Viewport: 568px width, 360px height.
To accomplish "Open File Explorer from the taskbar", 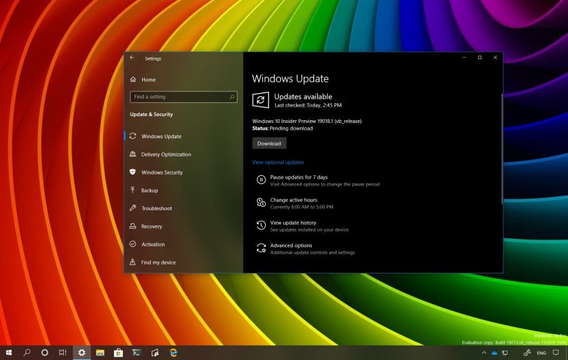I will (x=100, y=352).
